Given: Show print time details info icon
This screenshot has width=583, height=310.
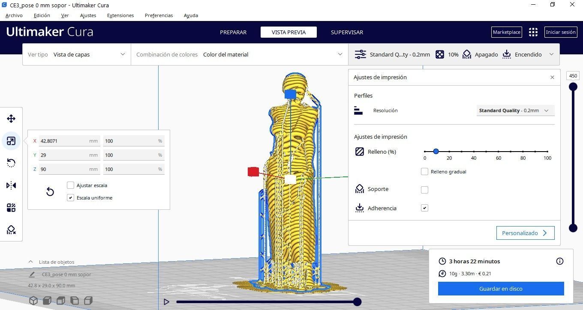Looking at the screenshot, I should 560,261.
